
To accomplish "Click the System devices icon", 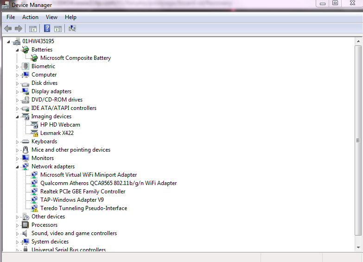I will [x=25, y=242].
